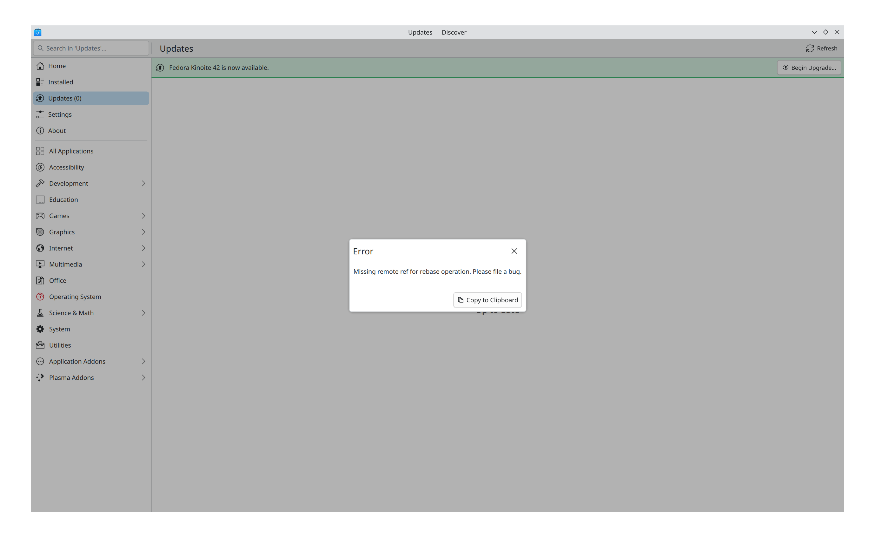Click the upgrade icon beside Fedora Kinoite message
This screenshot has width=875, height=549.
(x=160, y=68)
